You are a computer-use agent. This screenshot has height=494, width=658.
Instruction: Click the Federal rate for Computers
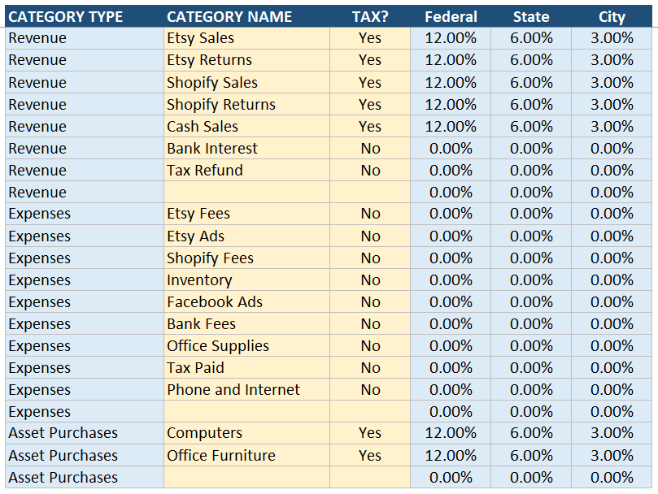[x=451, y=433]
